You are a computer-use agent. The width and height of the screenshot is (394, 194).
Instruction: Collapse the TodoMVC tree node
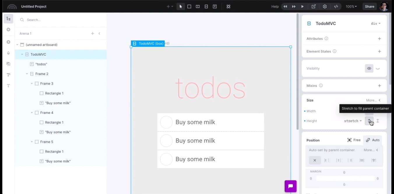click(22, 54)
